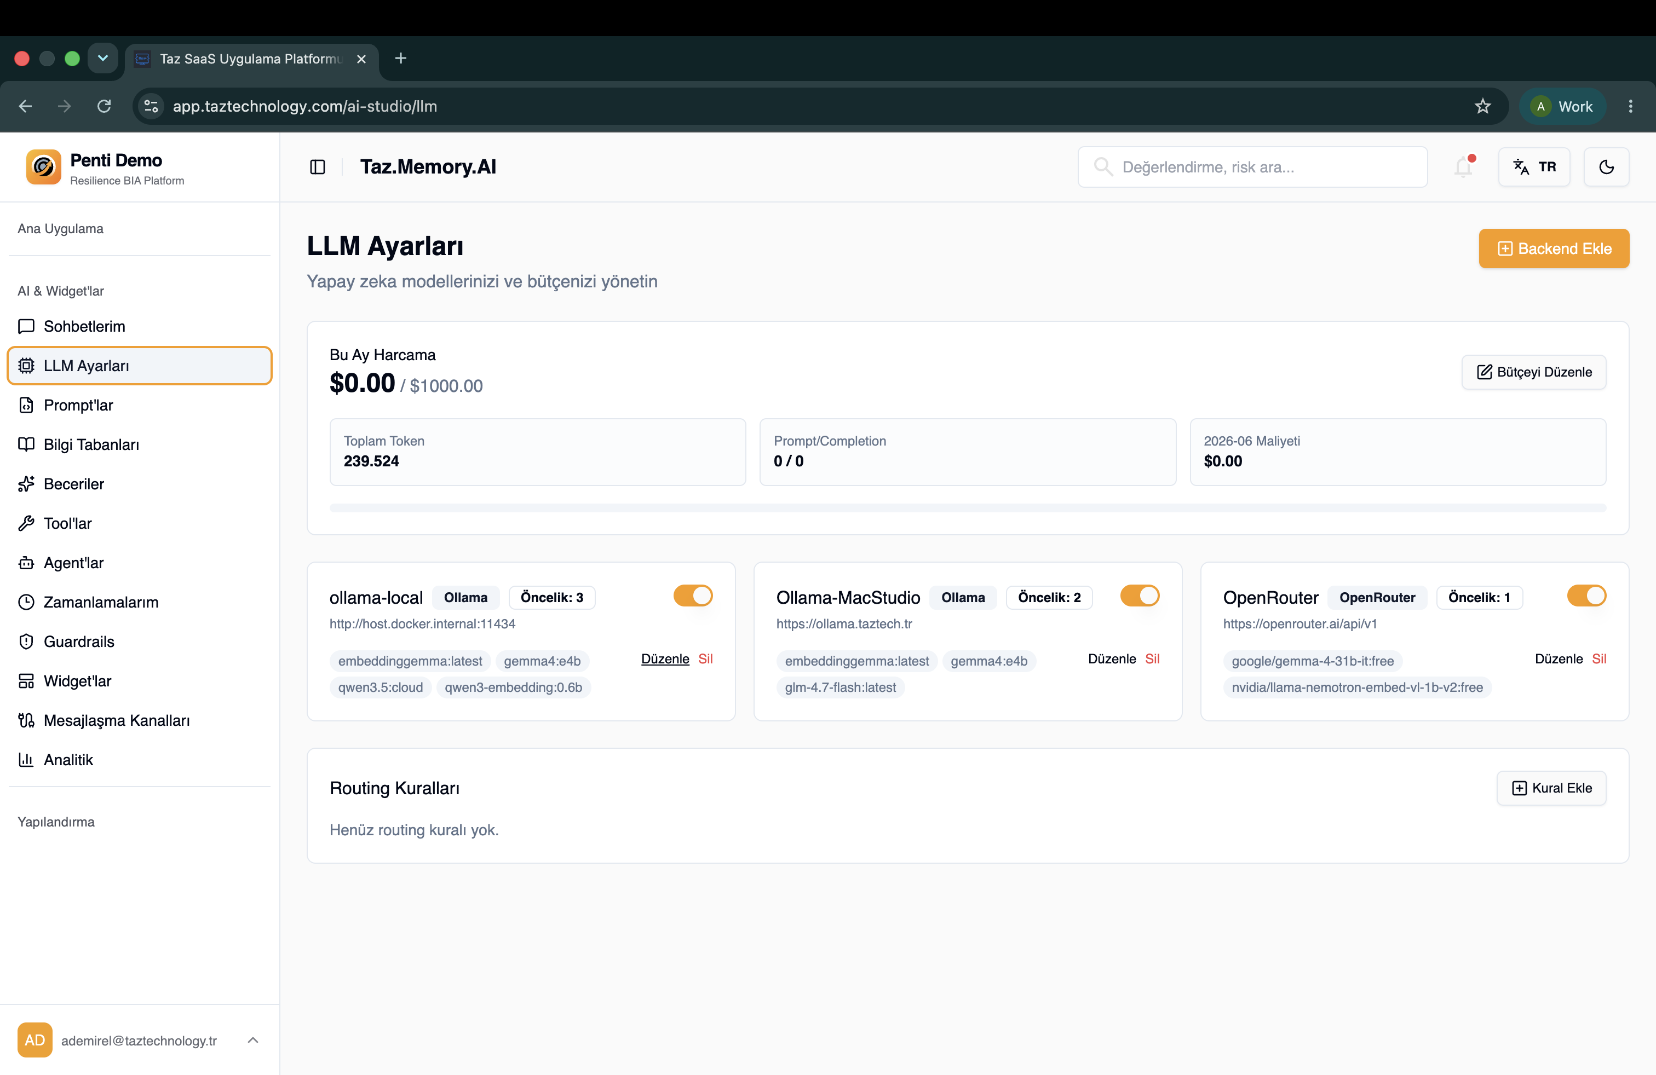The height and width of the screenshot is (1075, 1656).
Task: Click the Toplam Token card
Action: coord(538,452)
